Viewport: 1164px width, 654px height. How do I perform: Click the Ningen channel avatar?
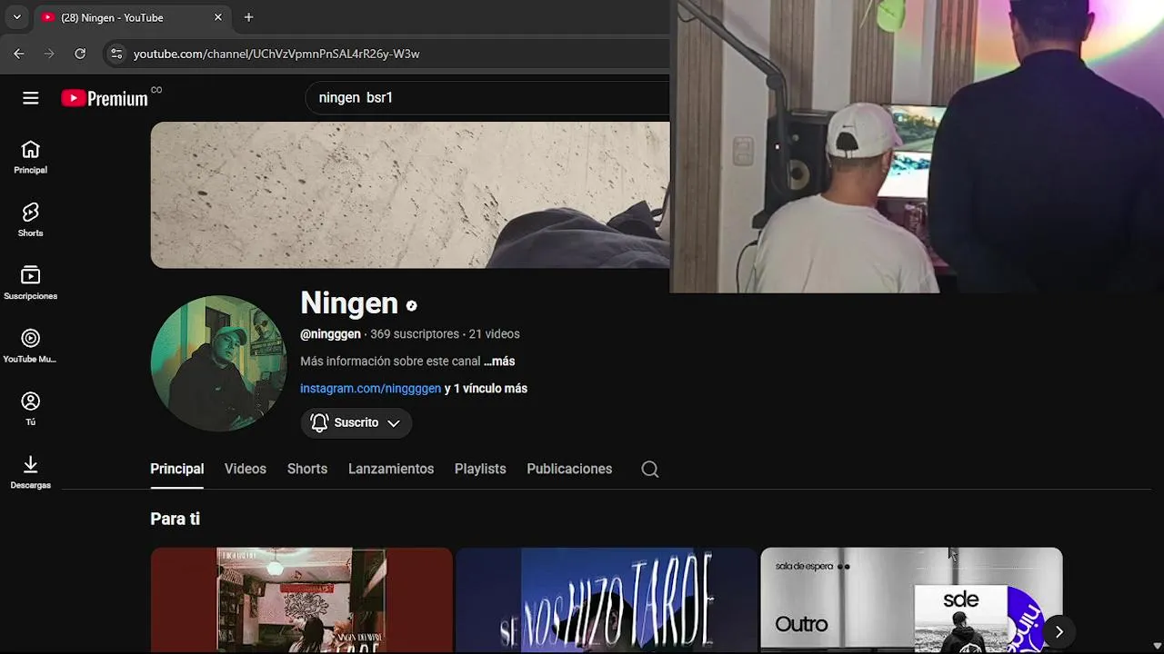click(218, 363)
